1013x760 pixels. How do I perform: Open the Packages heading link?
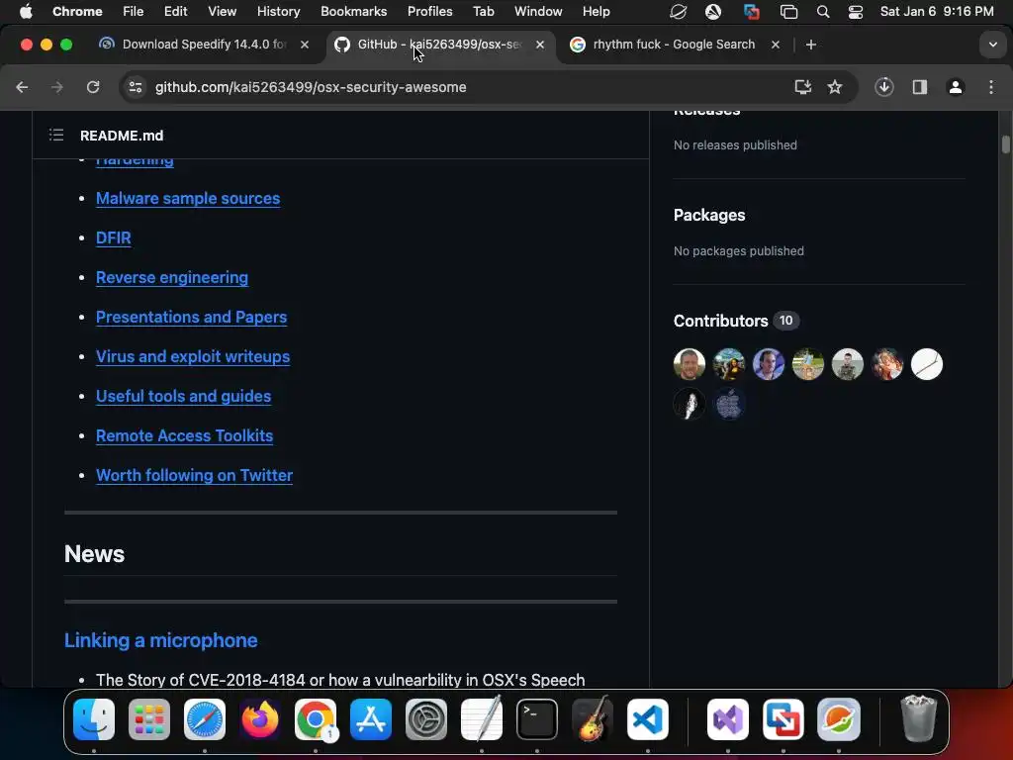pyautogui.click(x=709, y=215)
